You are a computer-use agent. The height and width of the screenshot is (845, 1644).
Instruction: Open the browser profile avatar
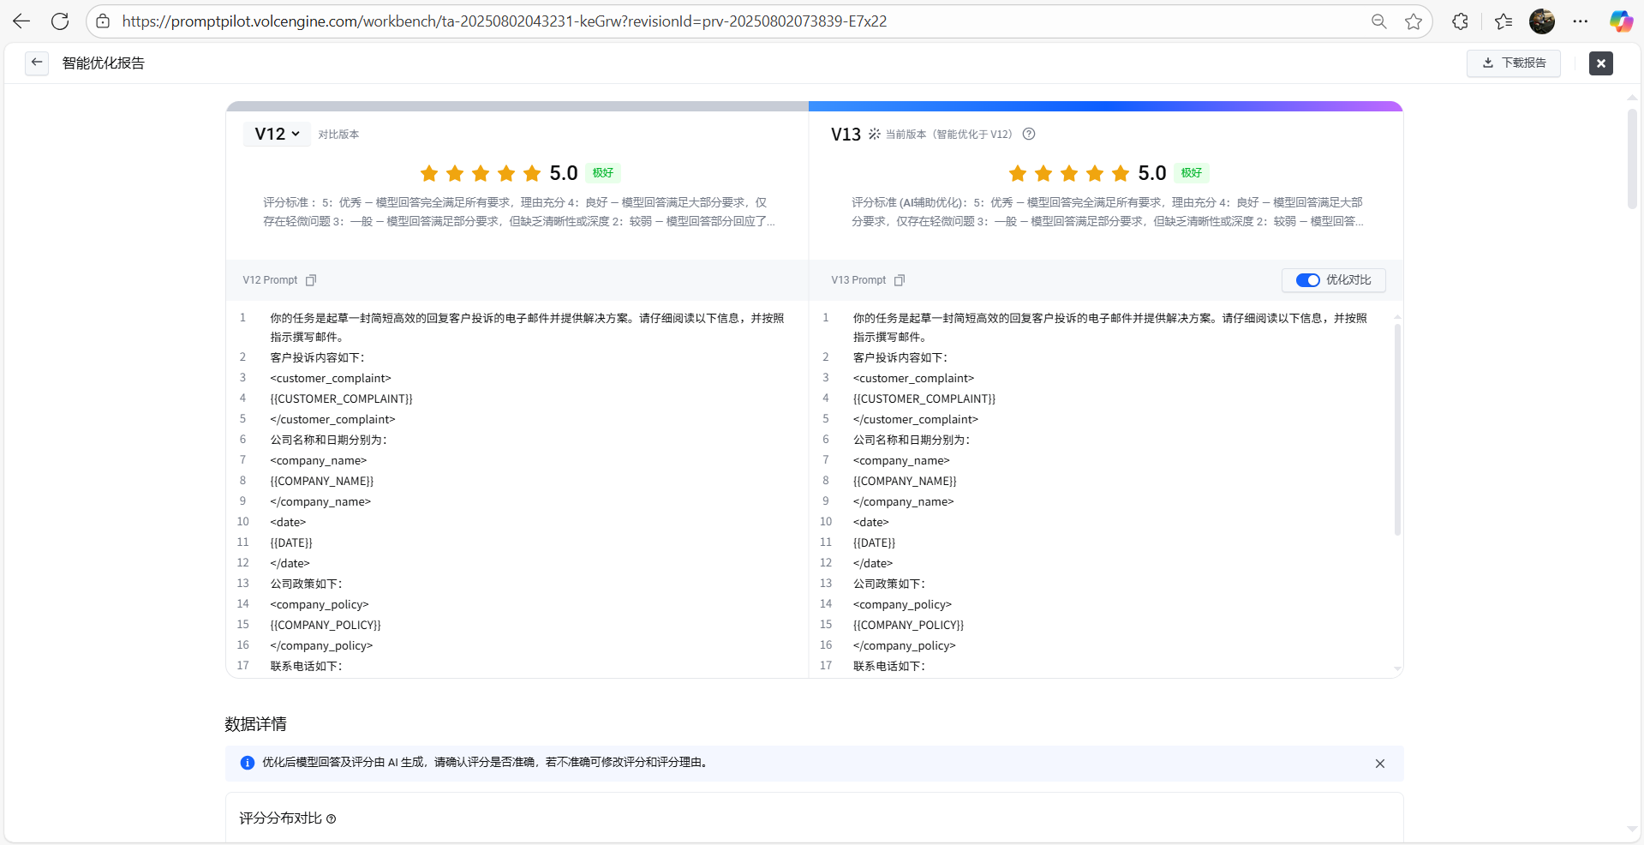[x=1542, y=21]
